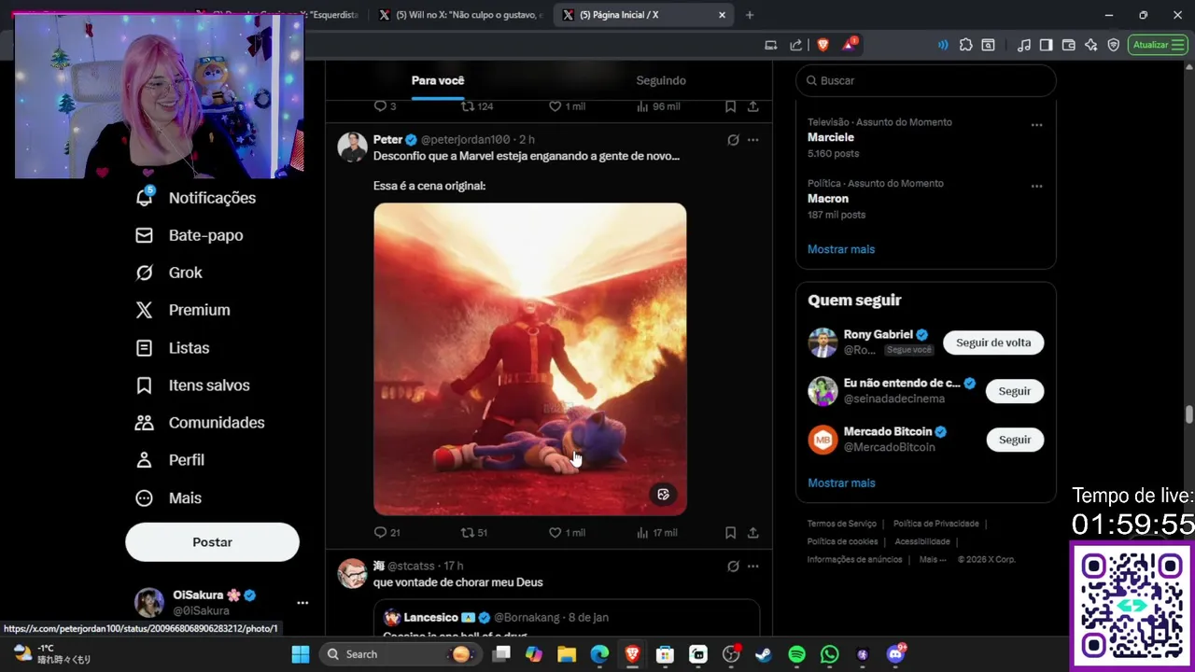Open the Listas sidebar item
Viewport: 1195px width, 672px height.
pyautogui.click(x=189, y=347)
